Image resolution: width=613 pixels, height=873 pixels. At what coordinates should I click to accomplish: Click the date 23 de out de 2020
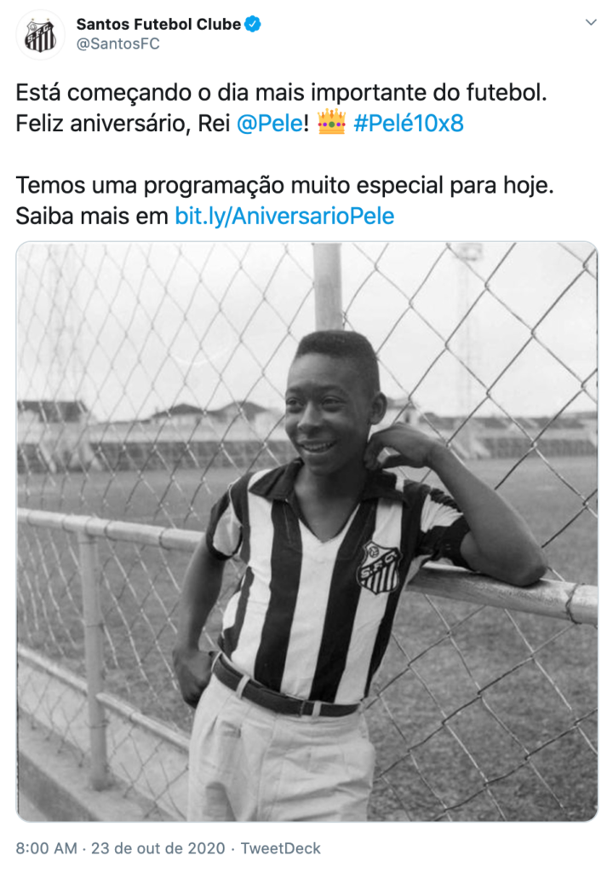coord(158,848)
